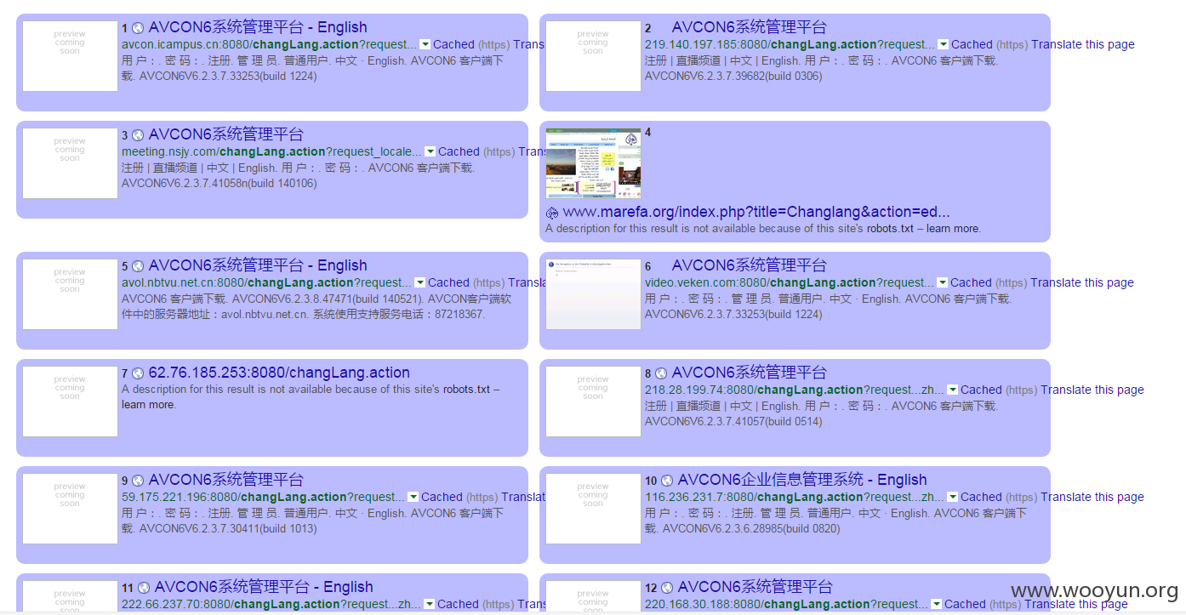Open dropdown arrow after 218.28.199.74 URL

tap(952, 390)
